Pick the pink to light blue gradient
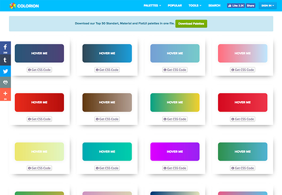Screen dimensions: 282x195 (x=243, y=53)
